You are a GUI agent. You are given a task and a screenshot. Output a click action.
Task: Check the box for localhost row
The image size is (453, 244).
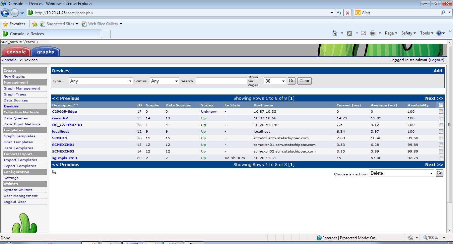tap(441, 132)
